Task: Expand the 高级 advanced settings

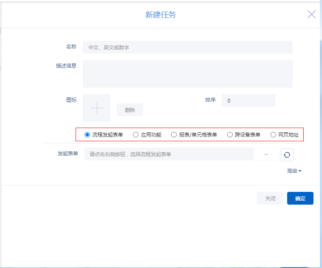Action: point(294,171)
